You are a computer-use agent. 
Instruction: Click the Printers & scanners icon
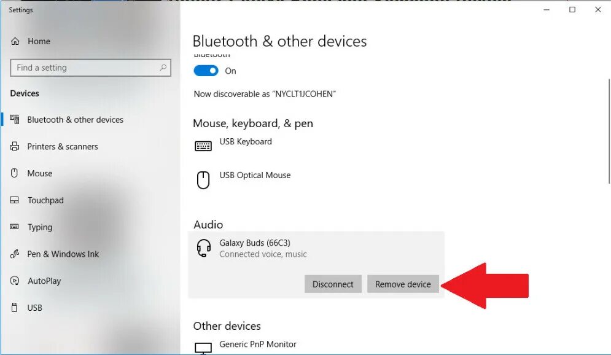pyautogui.click(x=15, y=147)
